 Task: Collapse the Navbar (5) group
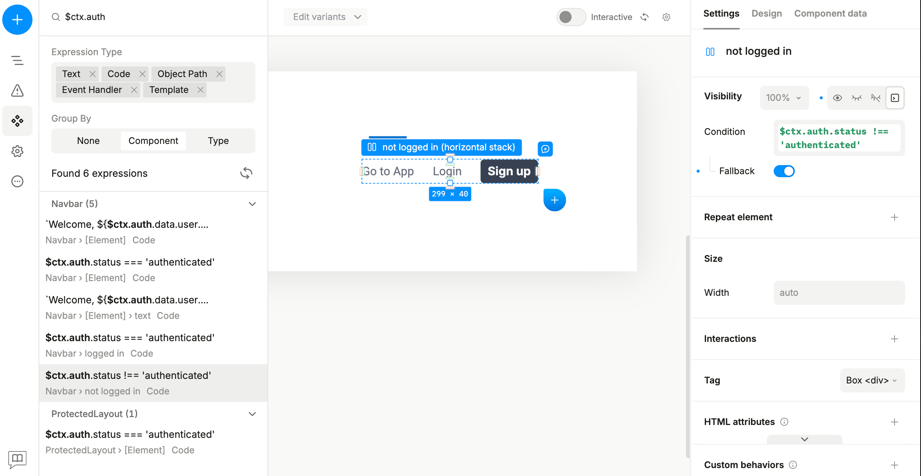[252, 204]
